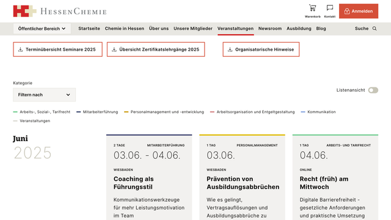Select the Veranstaltungen menu item
The width and height of the screenshot is (391, 220).
[x=235, y=29]
